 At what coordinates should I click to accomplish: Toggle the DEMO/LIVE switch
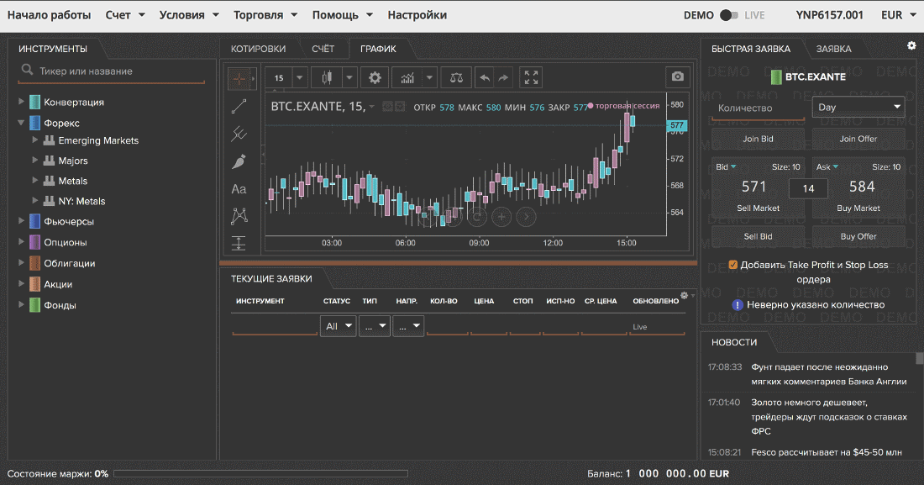click(729, 15)
